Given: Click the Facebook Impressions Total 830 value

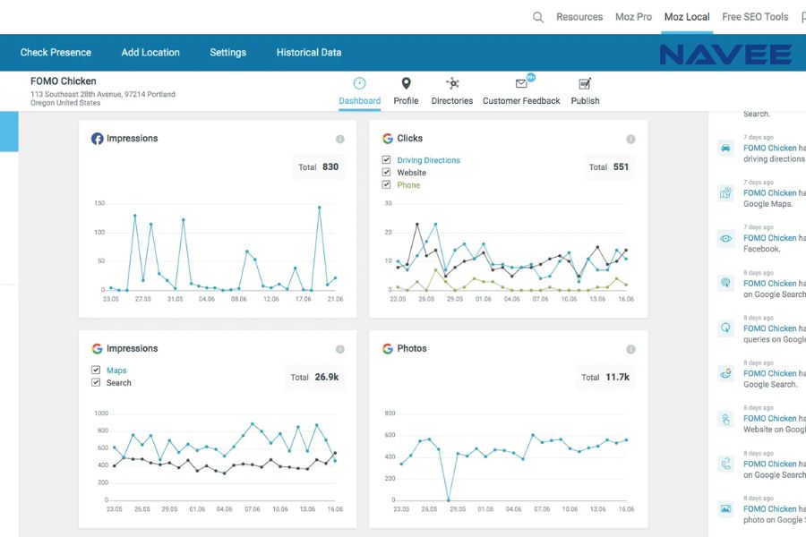Looking at the screenshot, I should (330, 167).
